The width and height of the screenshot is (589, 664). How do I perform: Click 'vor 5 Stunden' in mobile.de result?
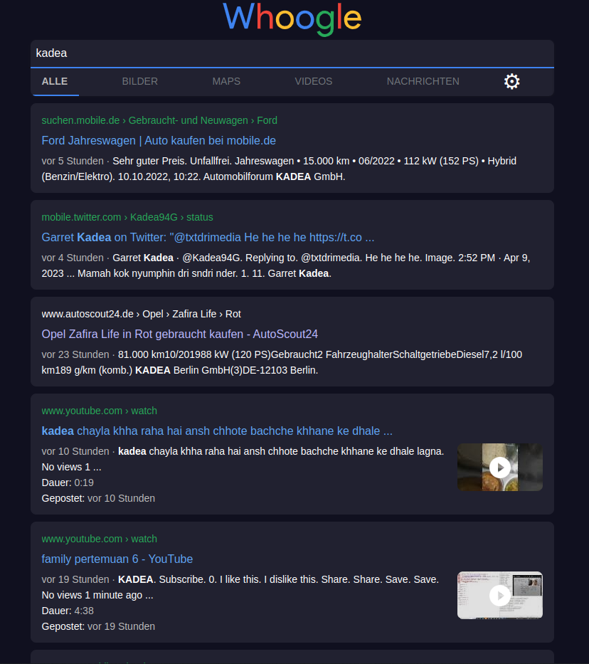73,161
